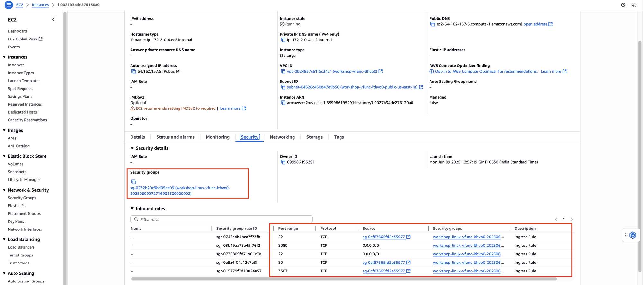Open the hamburger navigation menu icon

point(9,5)
